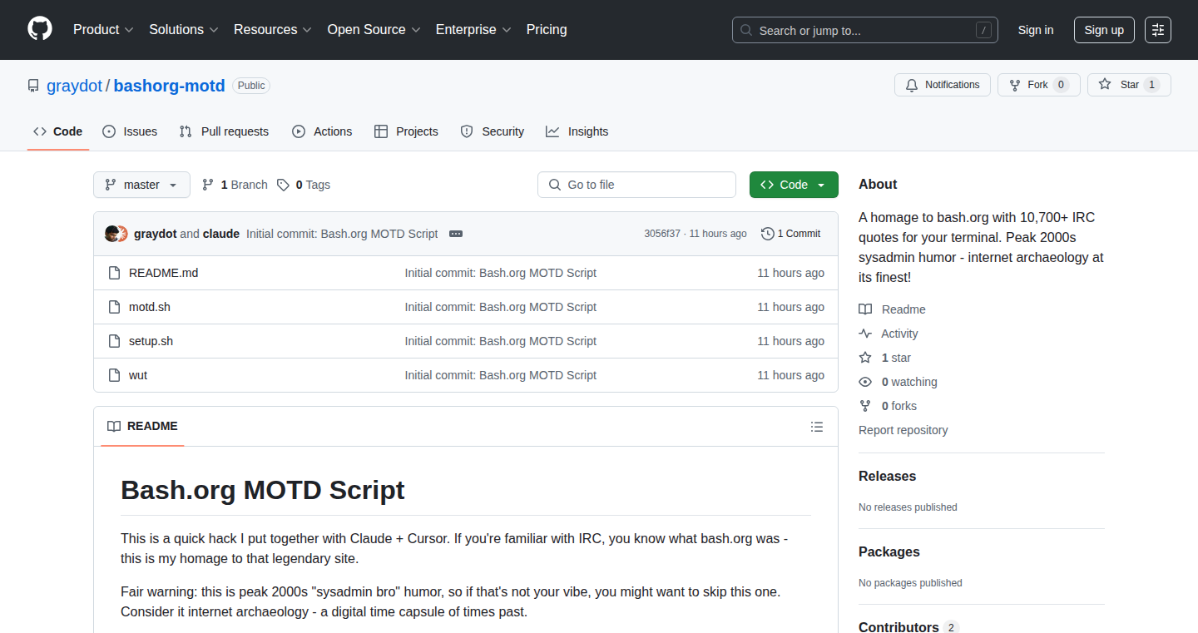Screen dimensions: 1198x633
Task: Click Sign in link
Action: point(1036,30)
